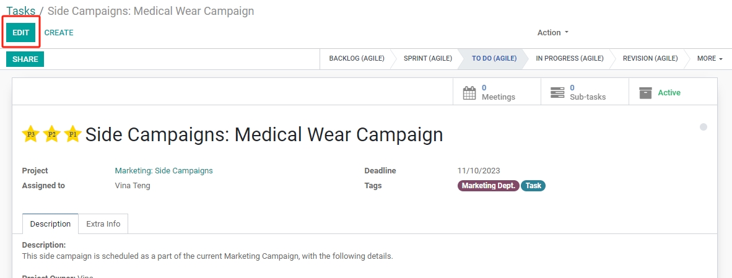
Task: Go back to Tasks breadcrumb
Action: click(x=20, y=11)
